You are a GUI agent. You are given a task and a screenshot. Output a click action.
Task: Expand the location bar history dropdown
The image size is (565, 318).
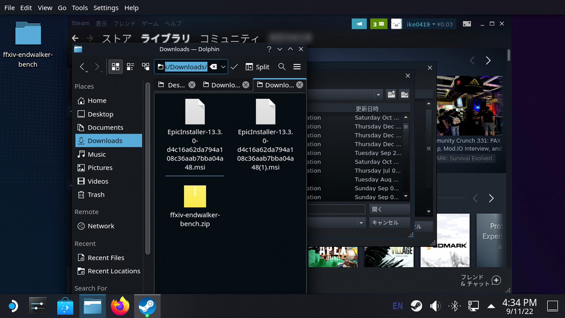click(223, 67)
